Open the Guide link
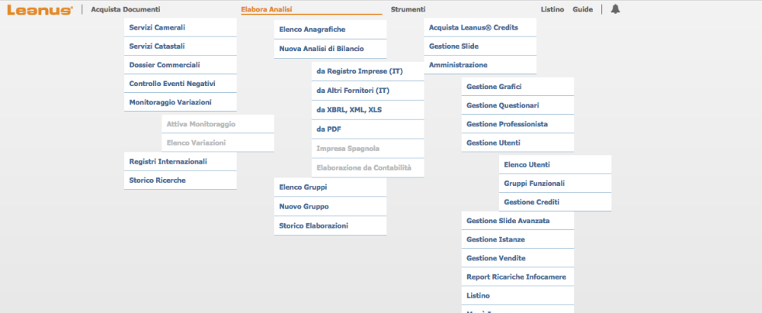 click(582, 10)
